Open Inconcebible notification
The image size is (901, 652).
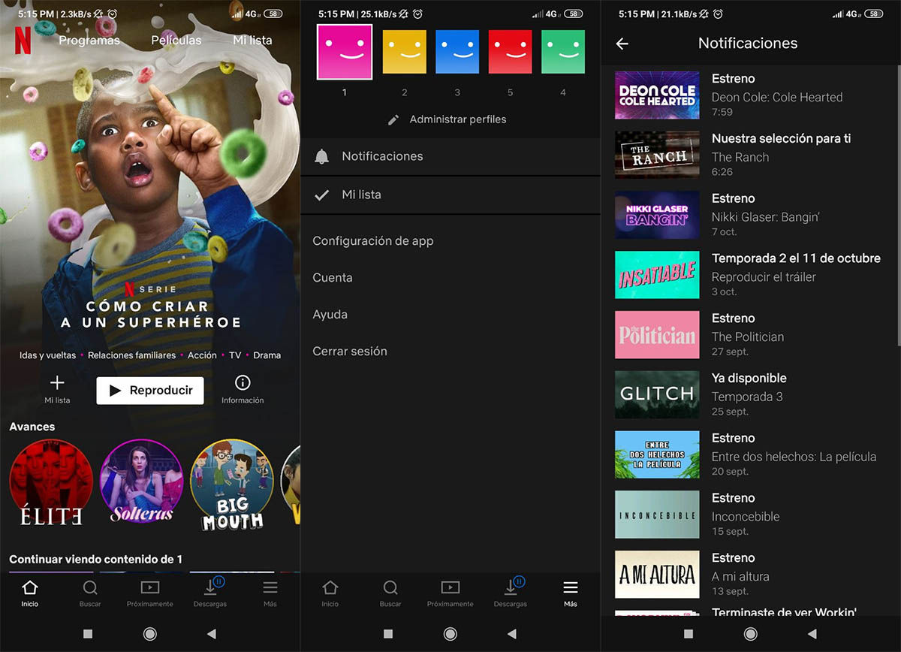tap(751, 515)
